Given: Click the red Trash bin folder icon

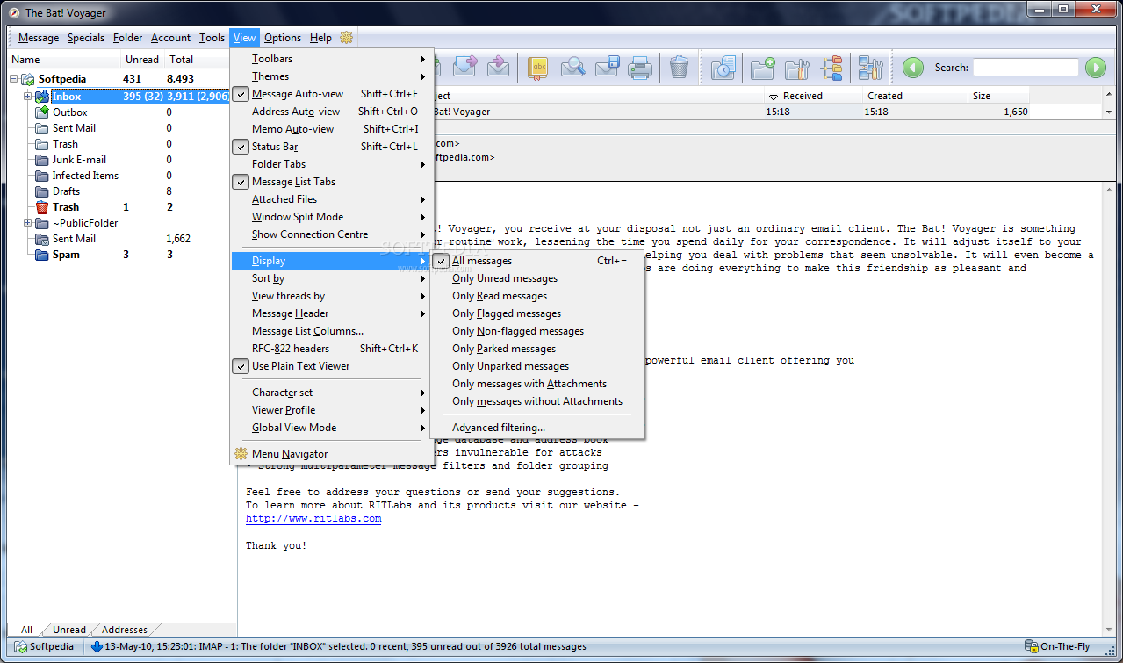Looking at the screenshot, I should click(41, 207).
